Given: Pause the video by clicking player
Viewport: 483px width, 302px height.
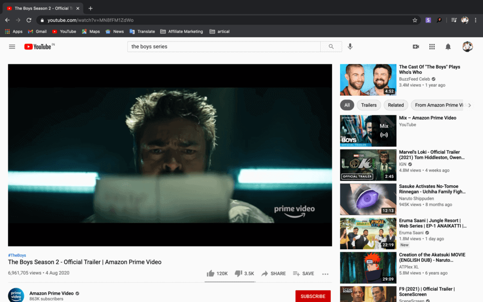Looking at the screenshot, I should click(170, 155).
